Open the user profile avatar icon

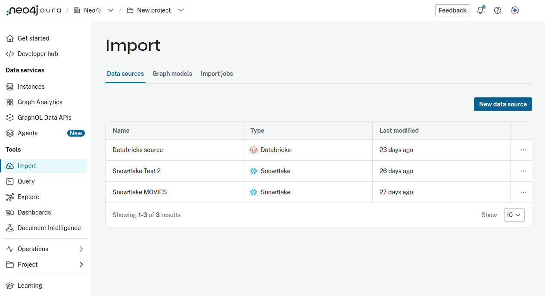514,10
